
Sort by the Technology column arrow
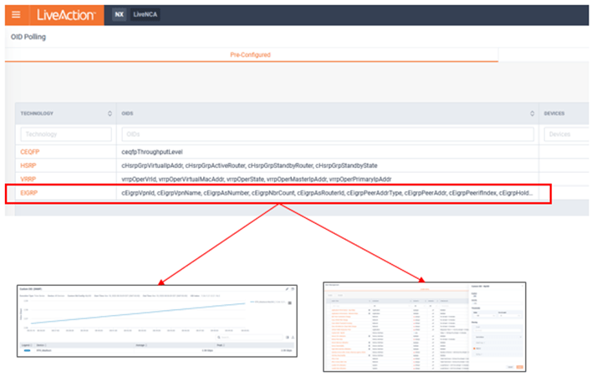[x=110, y=114]
